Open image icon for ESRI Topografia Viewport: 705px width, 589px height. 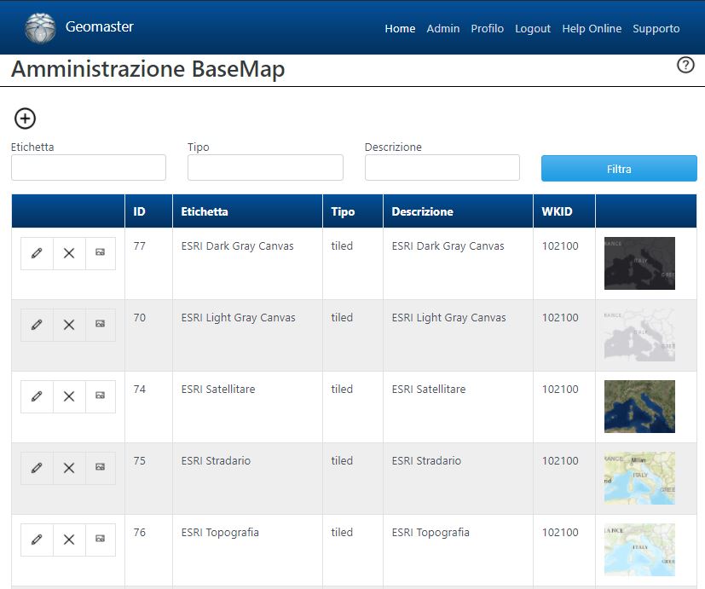101,540
